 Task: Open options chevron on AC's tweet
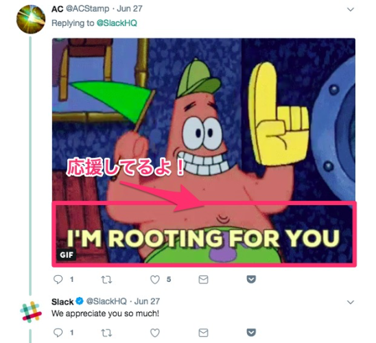351,10
